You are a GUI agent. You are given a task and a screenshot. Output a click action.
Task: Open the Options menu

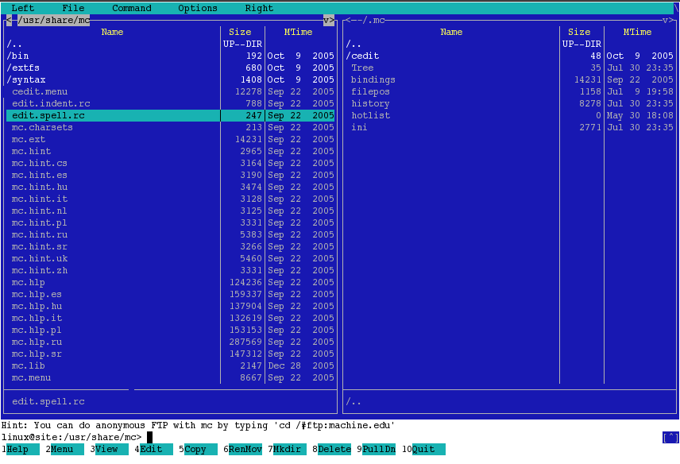197,8
